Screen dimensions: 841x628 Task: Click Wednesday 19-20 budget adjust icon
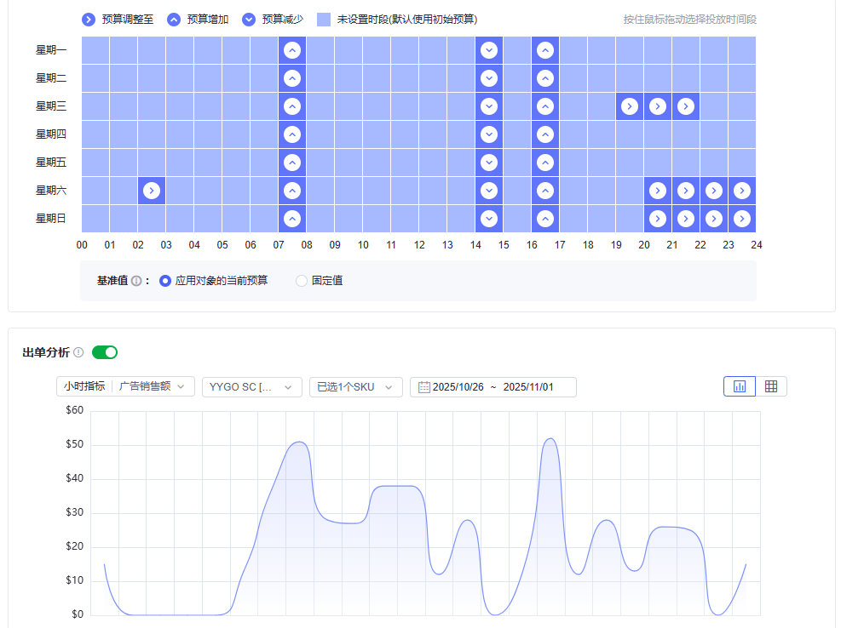click(x=630, y=106)
